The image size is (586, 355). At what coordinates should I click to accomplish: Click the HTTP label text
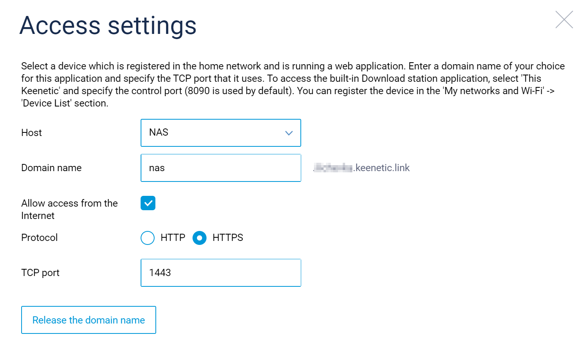pos(173,238)
